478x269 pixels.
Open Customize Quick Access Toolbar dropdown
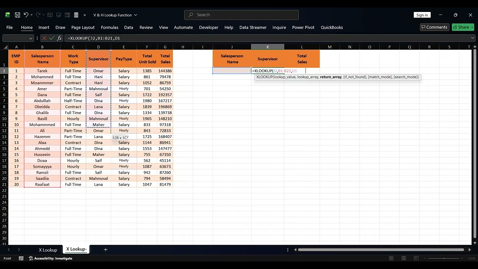pos(85,15)
